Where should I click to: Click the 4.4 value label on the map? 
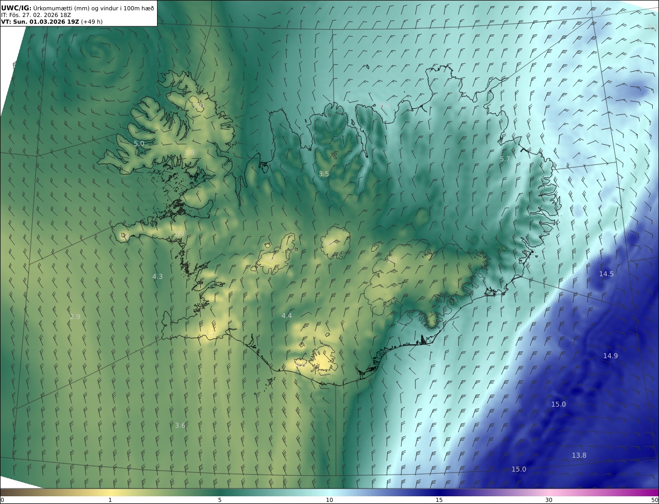(287, 315)
